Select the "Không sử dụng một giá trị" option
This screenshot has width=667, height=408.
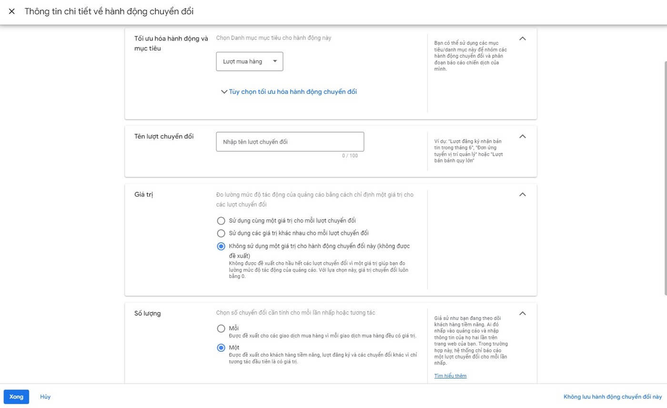[x=221, y=246]
